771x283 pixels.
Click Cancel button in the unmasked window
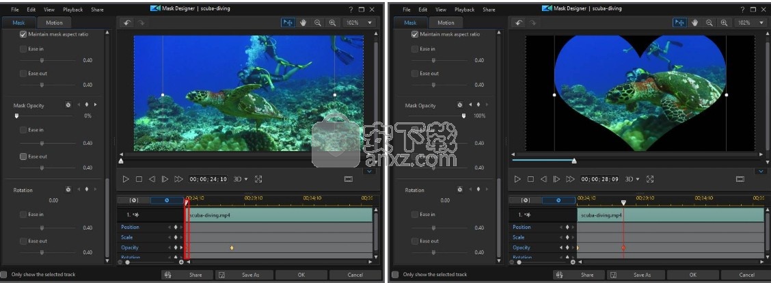tap(355, 275)
